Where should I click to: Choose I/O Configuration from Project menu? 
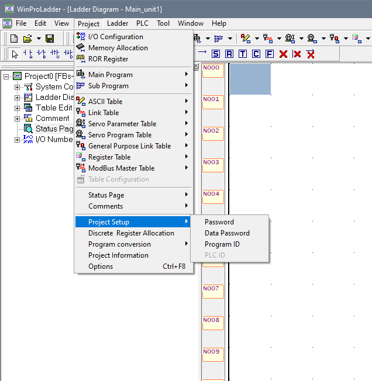click(133, 37)
